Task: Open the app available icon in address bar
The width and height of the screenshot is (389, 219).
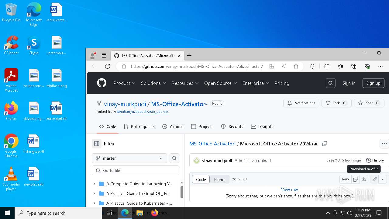Action: pyautogui.click(x=272, y=66)
